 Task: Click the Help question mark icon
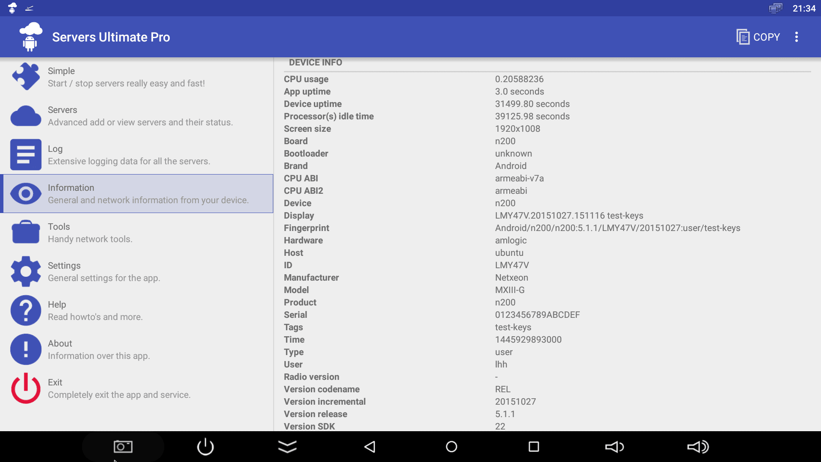pyautogui.click(x=26, y=310)
